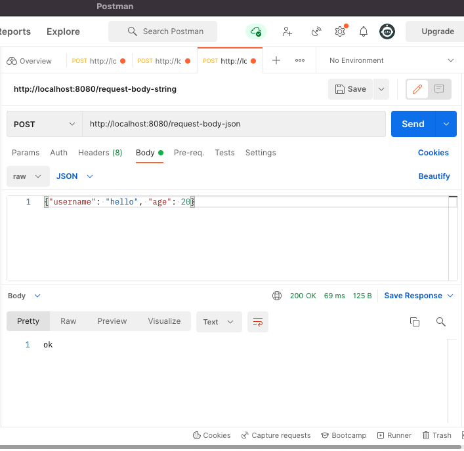Select Raw response view
The width and height of the screenshot is (464, 451).
pyautogui.click(x=68, y=321)
